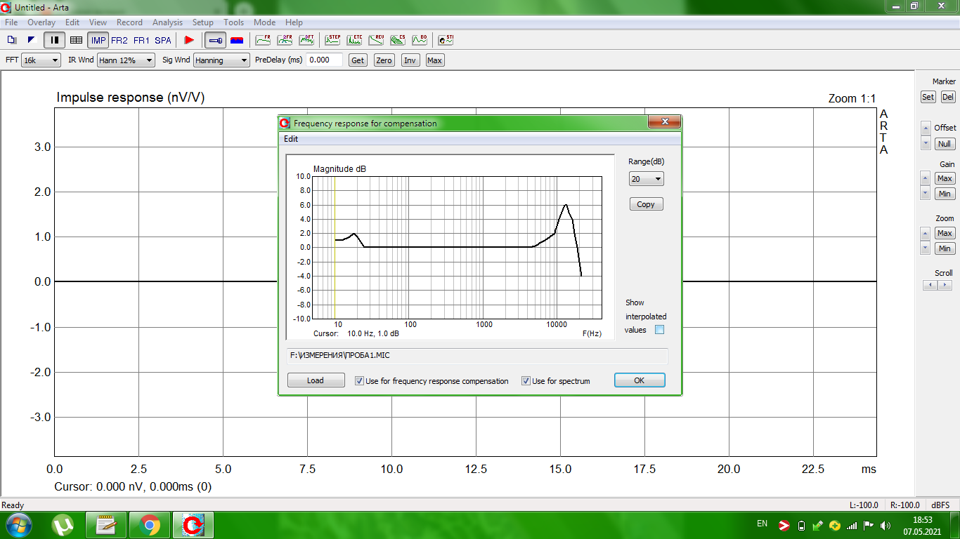
Task: Open the IR Wnd Hann 12% dropdown
Action: [126, 60]
